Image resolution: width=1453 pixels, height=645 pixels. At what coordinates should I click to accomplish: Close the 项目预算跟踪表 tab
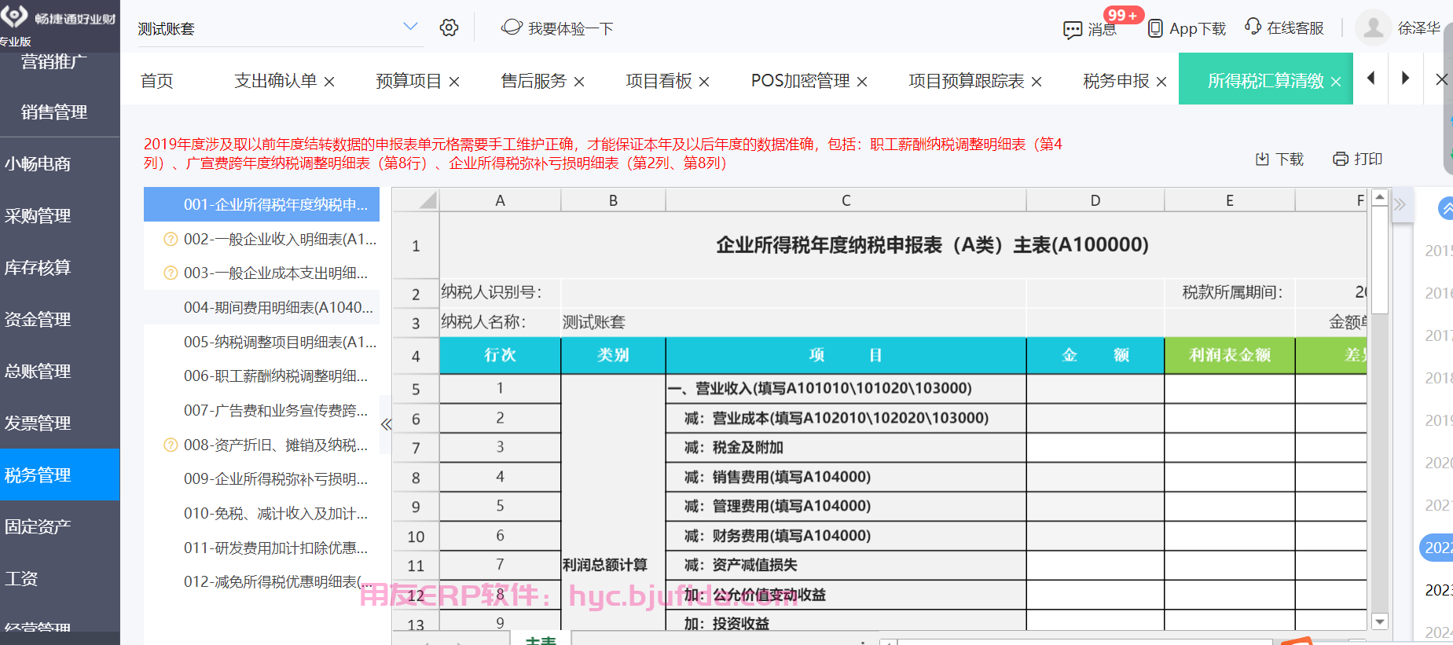pyautogui.click(x=1037, y=82)
